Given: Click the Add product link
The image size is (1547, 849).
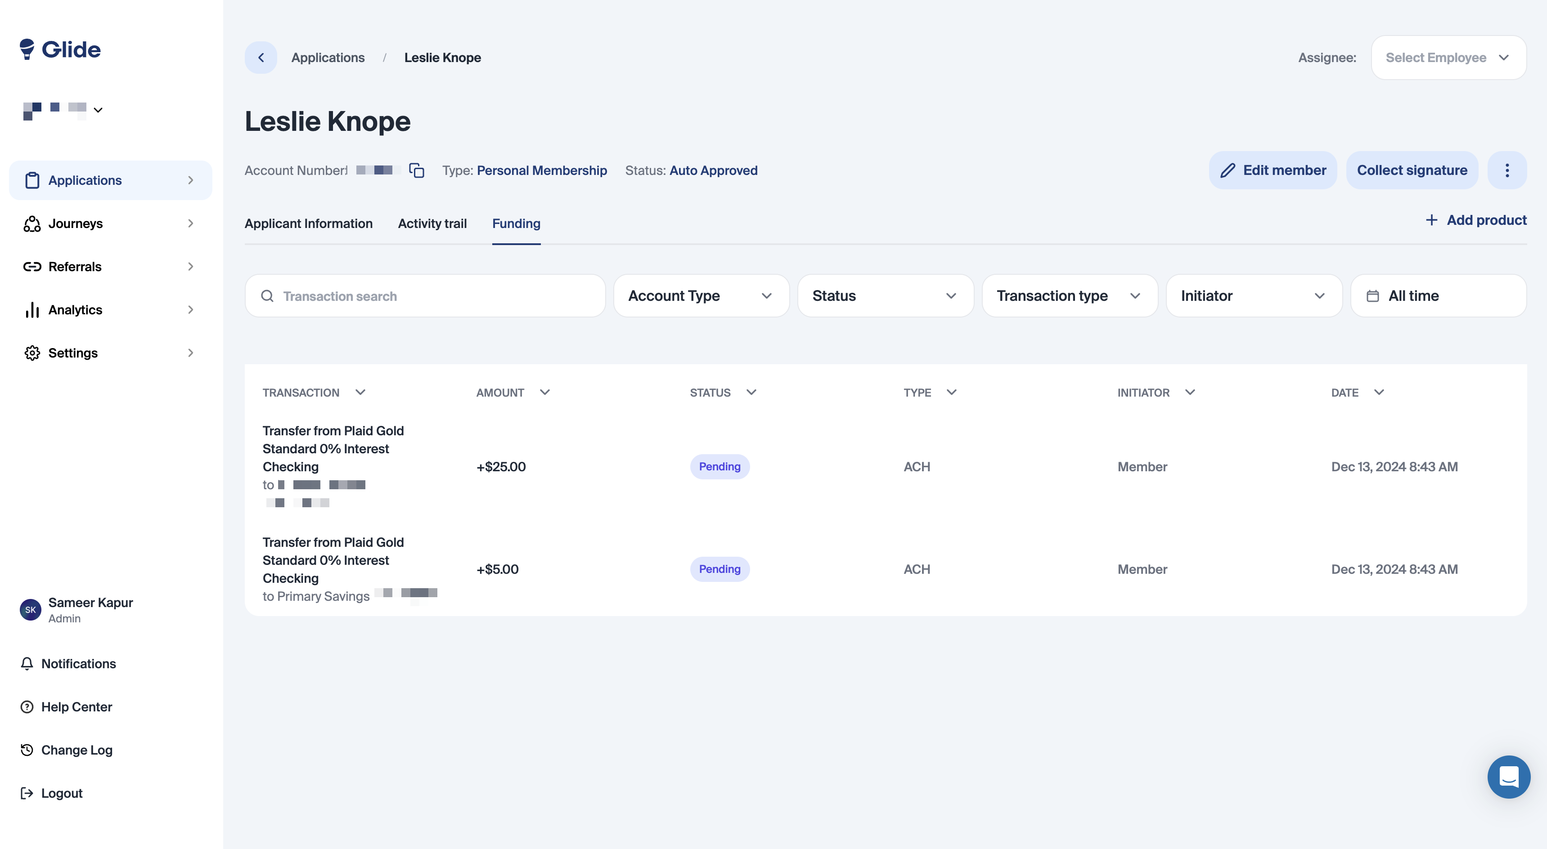Looking at the screenshot, I should pos(1475,220).
